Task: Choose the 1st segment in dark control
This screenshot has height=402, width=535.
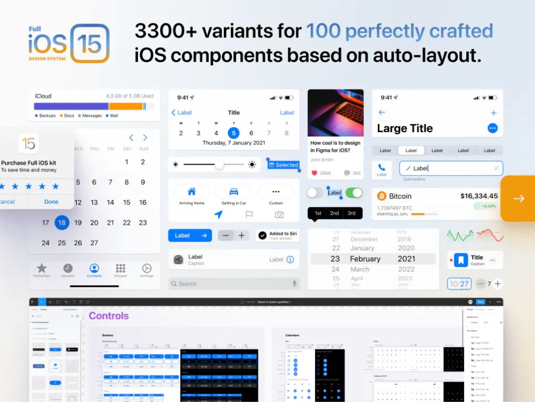Action: [318, 213]
